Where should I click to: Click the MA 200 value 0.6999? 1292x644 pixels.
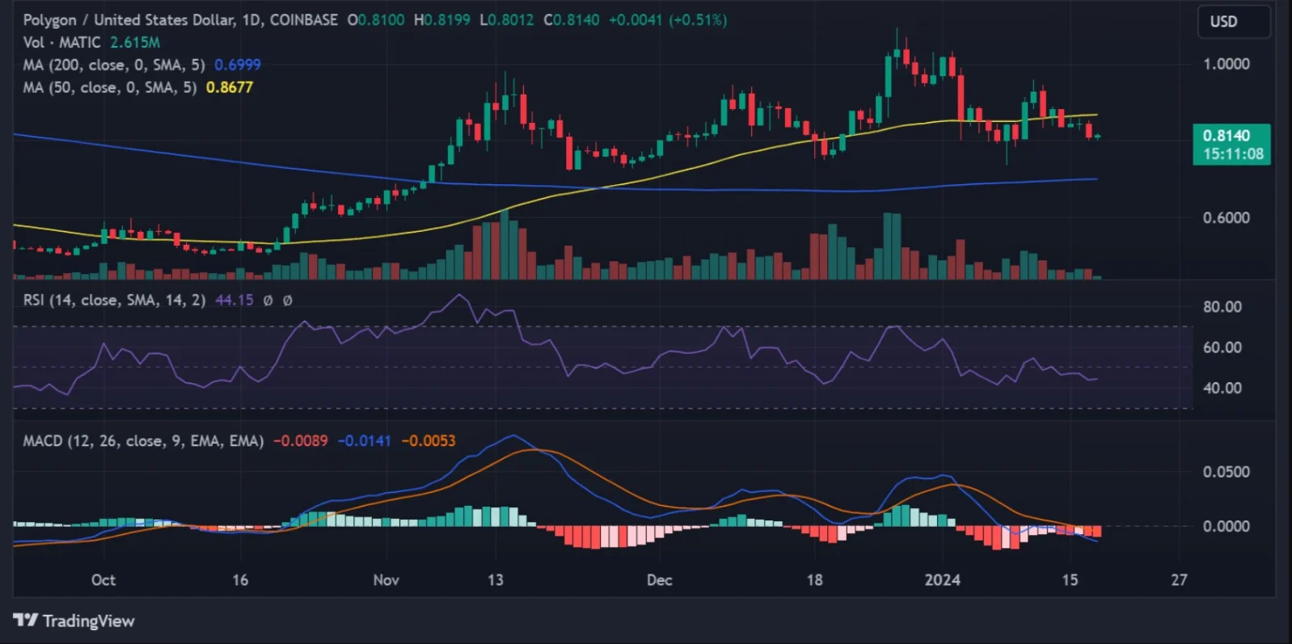pyautogui.click(x=238, y=65)
